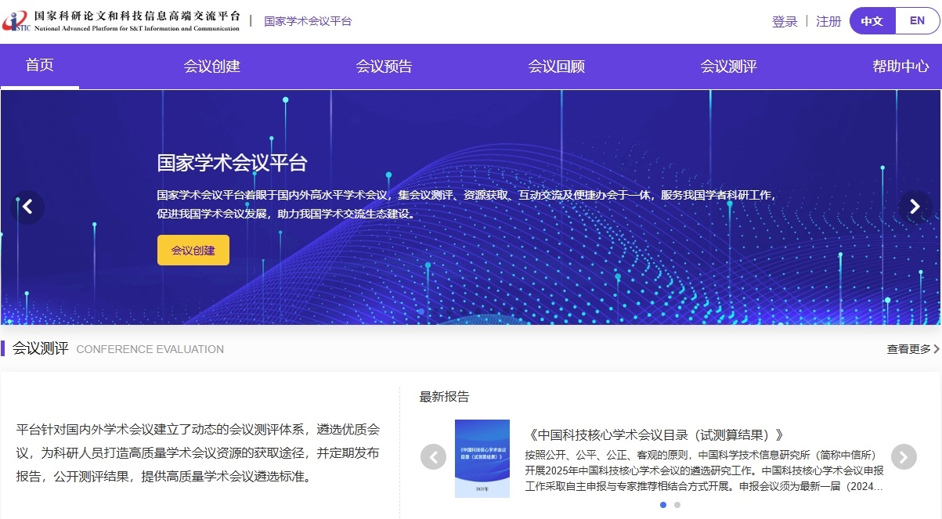Advance to next banner slide arrow

[x=915, y=207]
